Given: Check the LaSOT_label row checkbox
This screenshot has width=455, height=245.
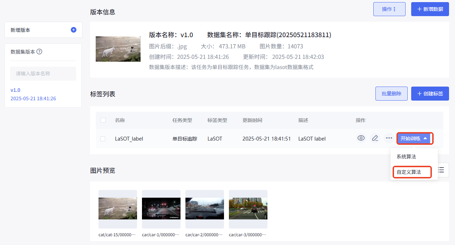Looking at the screenshot, I should coord(103,139).
